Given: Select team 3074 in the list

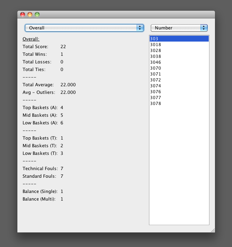Looking at the screenshot, I should 179,86.
